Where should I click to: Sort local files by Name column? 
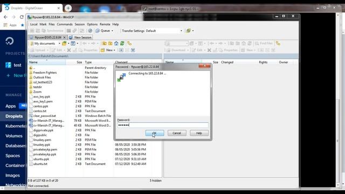pos(47,63)
